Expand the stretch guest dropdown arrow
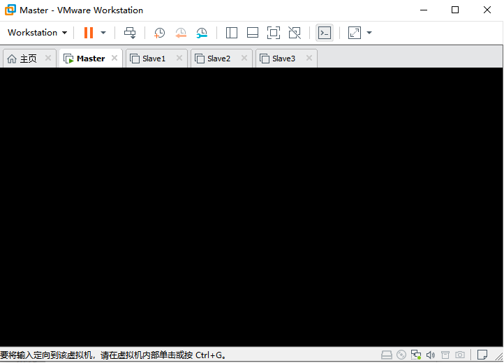Viewport: 504px width, 363px height. (369, 33)
